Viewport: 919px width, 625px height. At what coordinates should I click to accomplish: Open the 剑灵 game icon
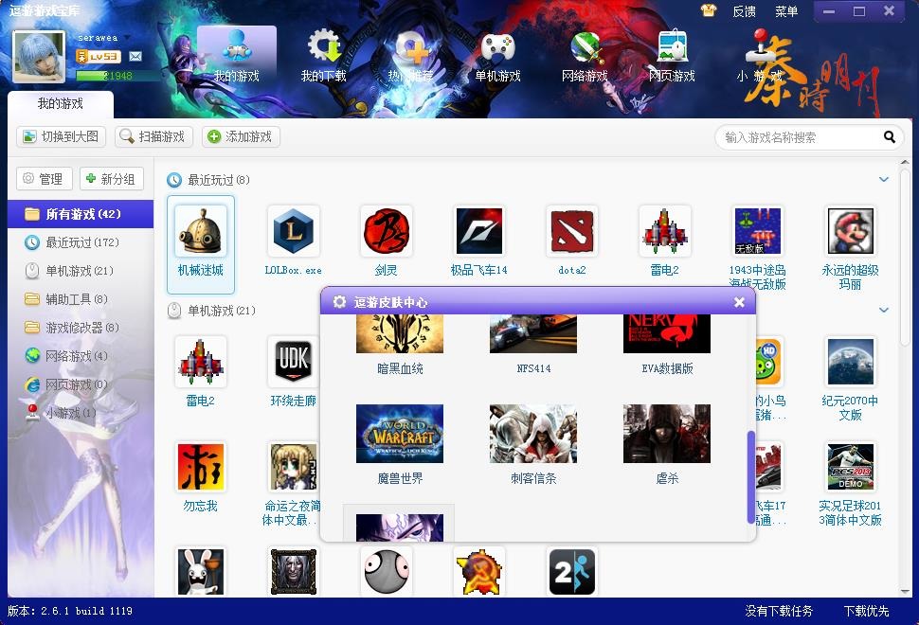[x=387, y=231]
